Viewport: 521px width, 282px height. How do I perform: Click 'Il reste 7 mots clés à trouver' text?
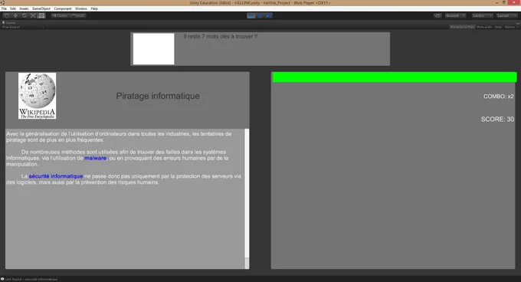click(x=221, y=37)
